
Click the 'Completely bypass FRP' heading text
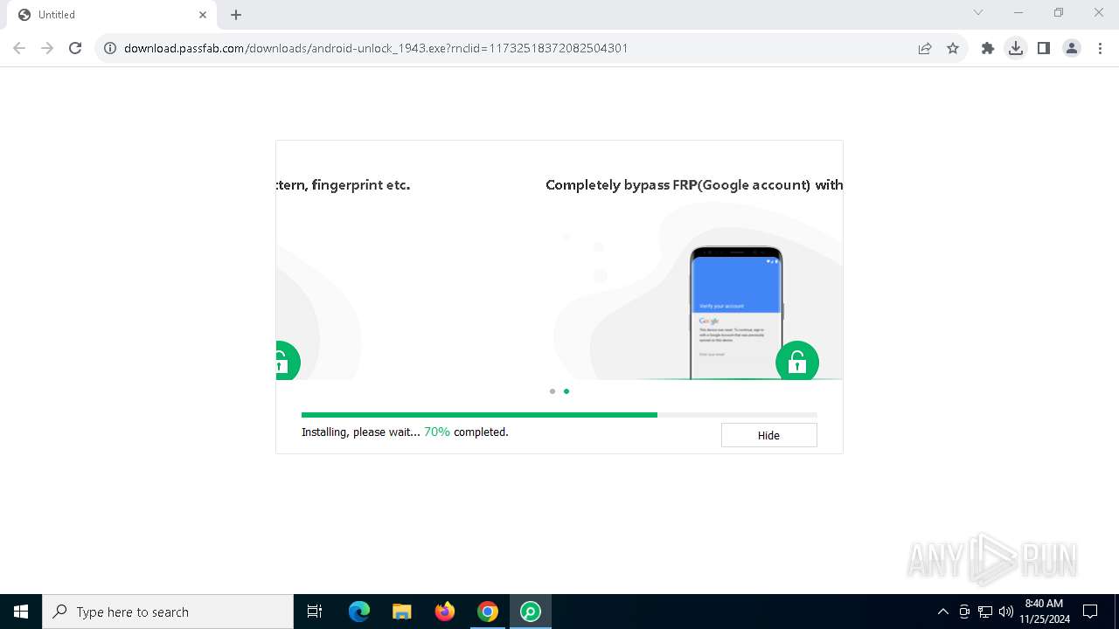coord(694,184)
